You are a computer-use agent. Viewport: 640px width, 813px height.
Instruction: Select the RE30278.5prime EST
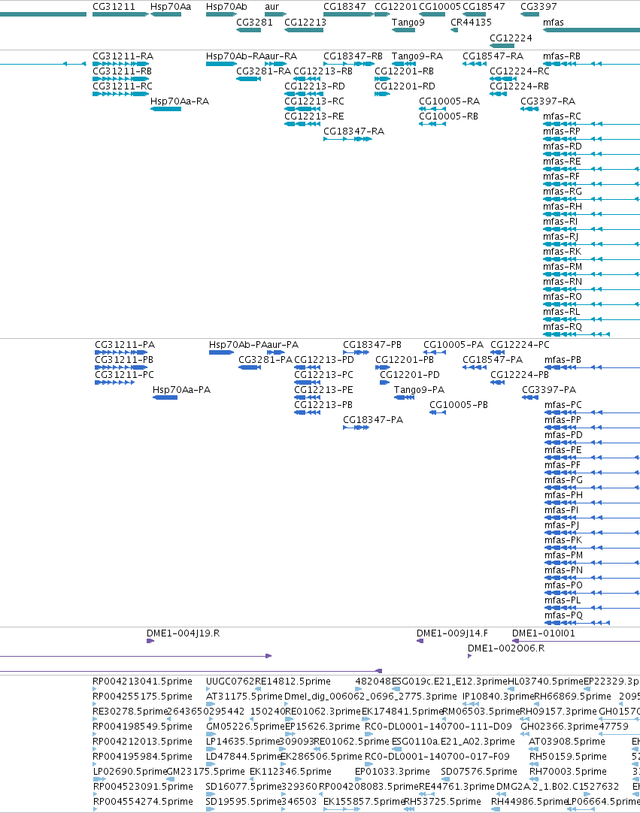pyautogui.click(x=95, y=719)
